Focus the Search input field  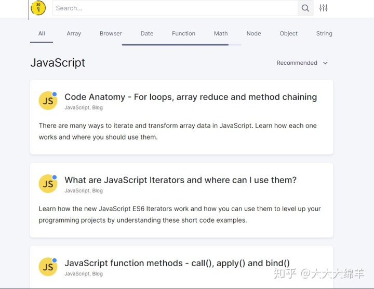click(176, 8)
